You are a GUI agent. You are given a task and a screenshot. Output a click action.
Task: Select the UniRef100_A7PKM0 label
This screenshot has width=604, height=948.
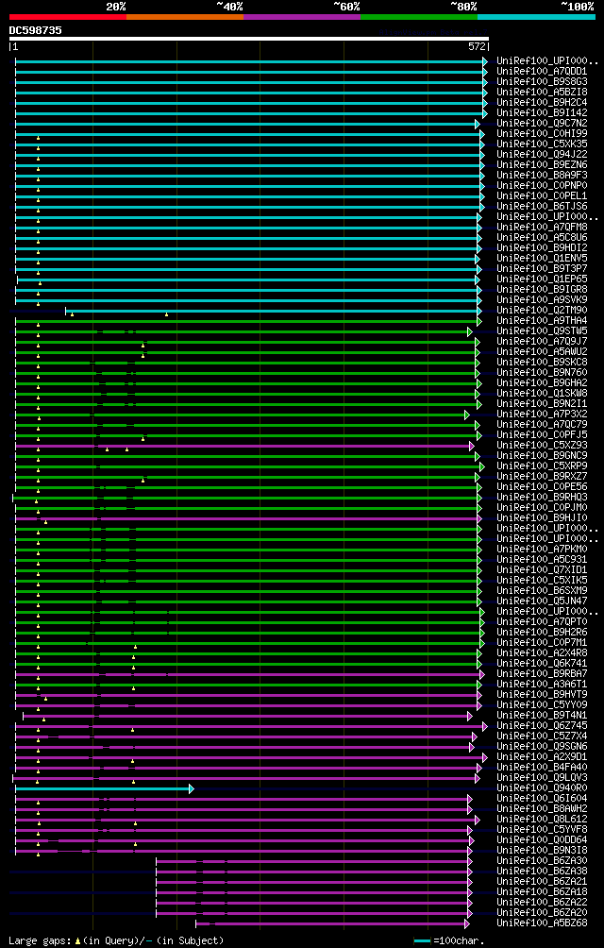[542, 550]
